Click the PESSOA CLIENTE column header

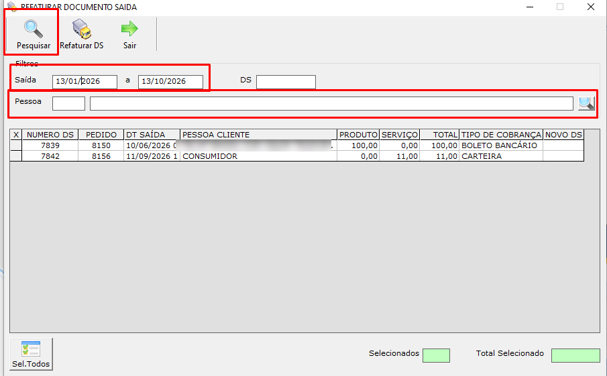pos(259,135)
